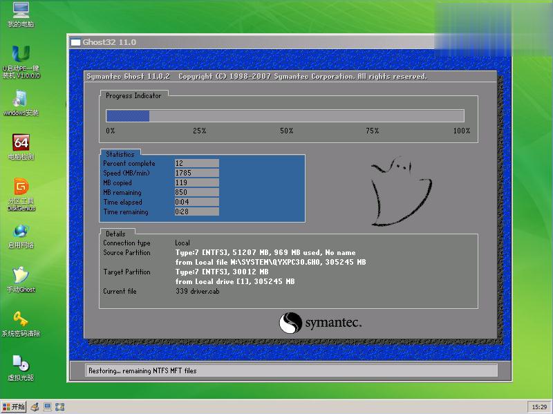This screenshot has height=414, width=553.
Task: Click the Connection type value Local
Action: pyautogui.click(x=182, y=243)
